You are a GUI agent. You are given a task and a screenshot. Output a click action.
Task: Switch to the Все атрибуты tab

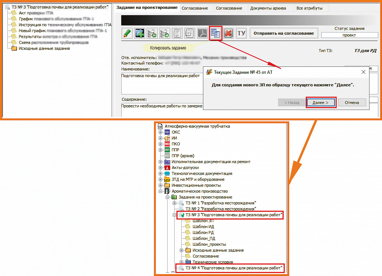pyautogui.click(x=309, y=8)
